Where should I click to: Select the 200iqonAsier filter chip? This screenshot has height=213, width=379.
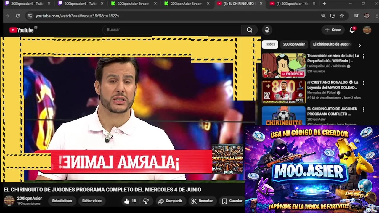[x=294, y=44]
